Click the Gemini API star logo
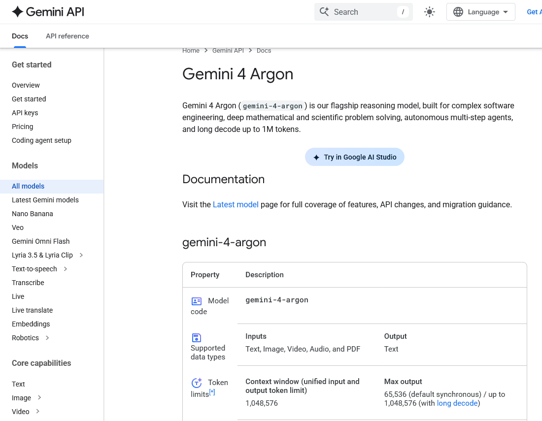Screen dimensions: 542x421 [x=17, y=12]
